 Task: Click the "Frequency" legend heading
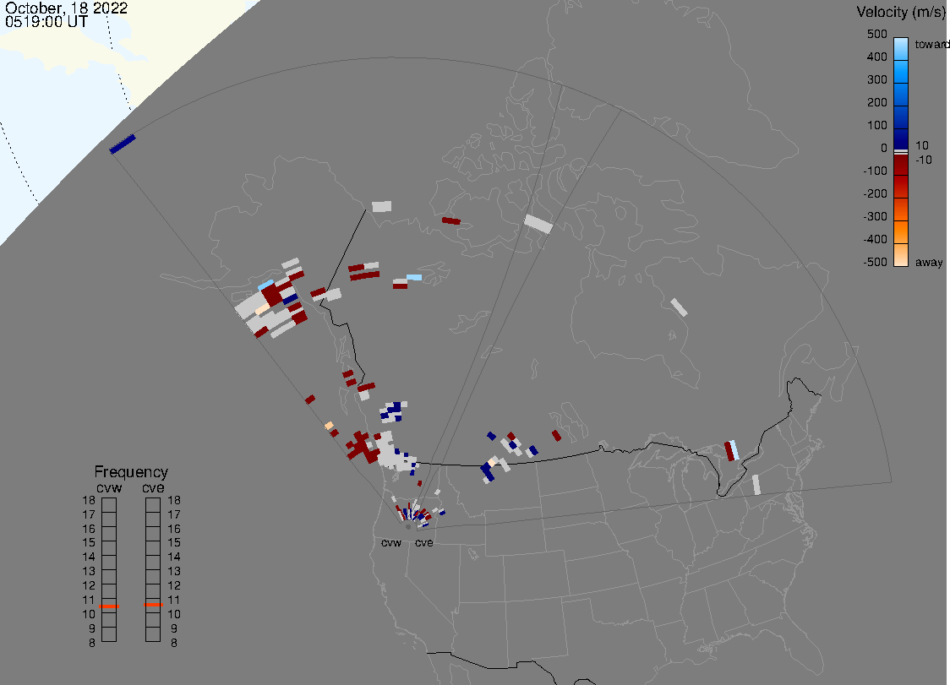tap(131, 472)
